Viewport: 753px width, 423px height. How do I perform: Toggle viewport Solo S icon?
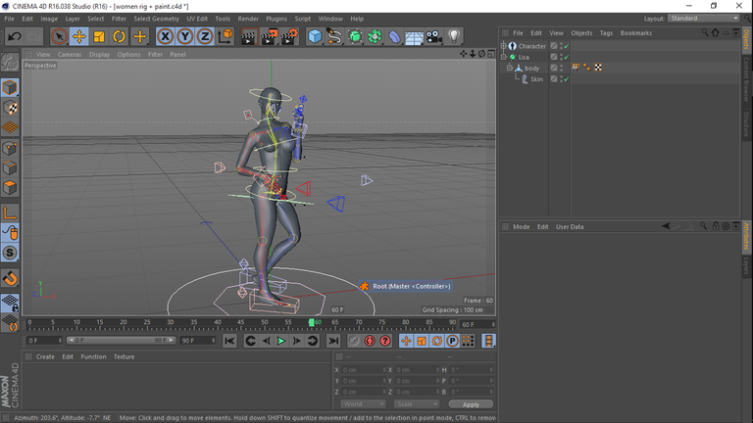point(10,253)
